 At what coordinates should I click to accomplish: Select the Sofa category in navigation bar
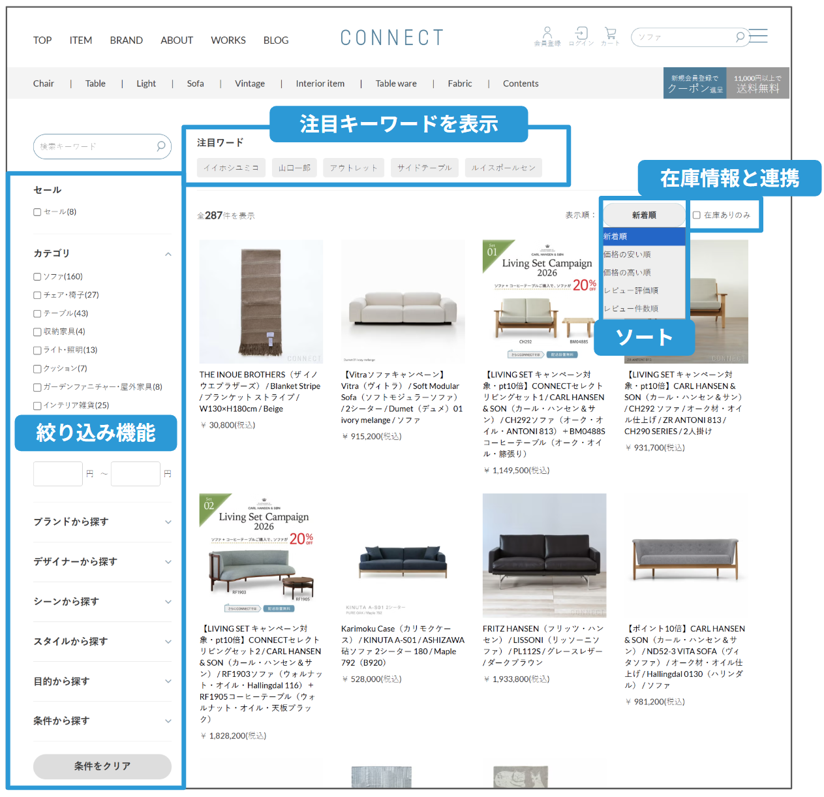tap(195, 84)
